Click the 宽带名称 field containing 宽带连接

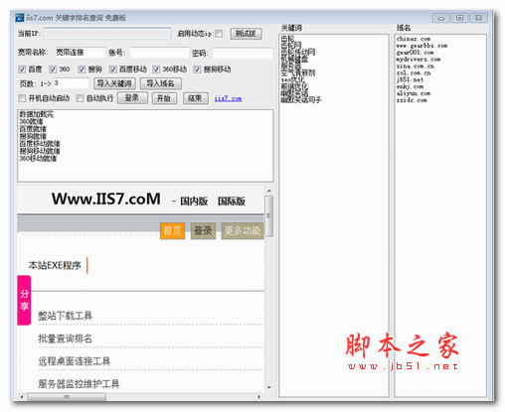(x=80, y=53)
